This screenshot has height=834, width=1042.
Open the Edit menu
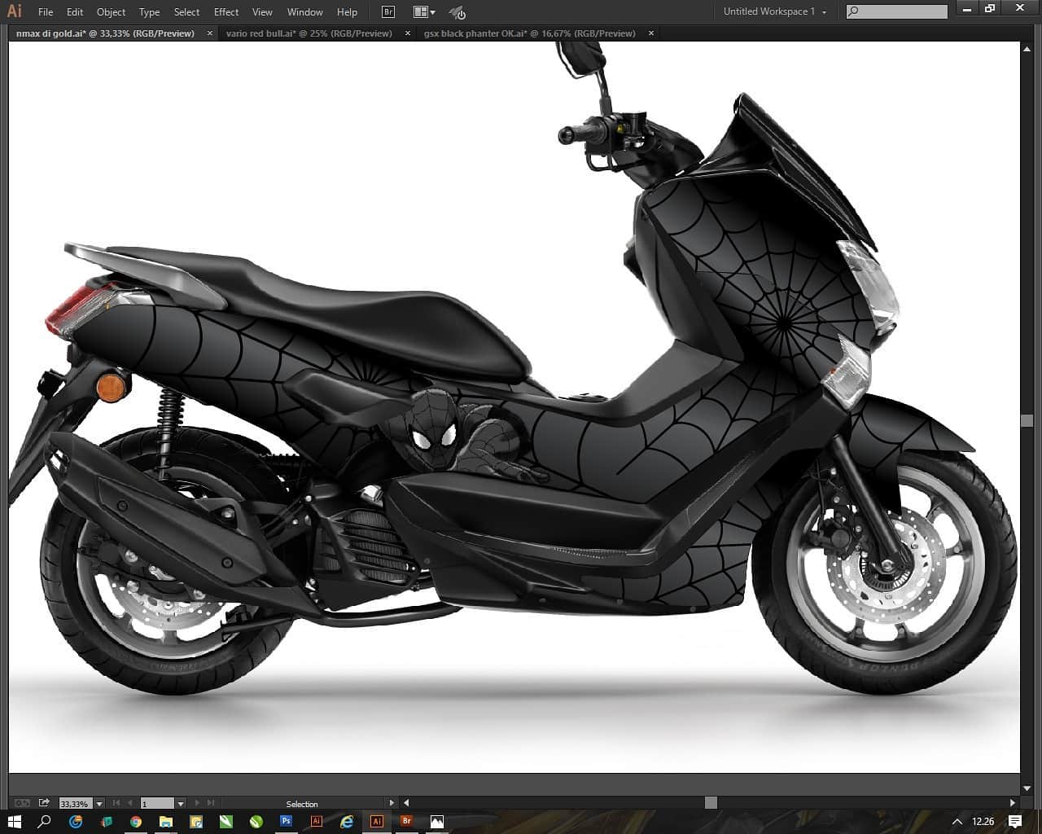pyautogui.click(x=75, y=12)
